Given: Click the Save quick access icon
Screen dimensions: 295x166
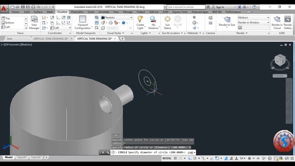Looking at the screenshot, I should click(x=23, y=7).
